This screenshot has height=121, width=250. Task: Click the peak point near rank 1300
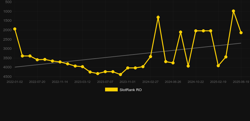point(158,17)
